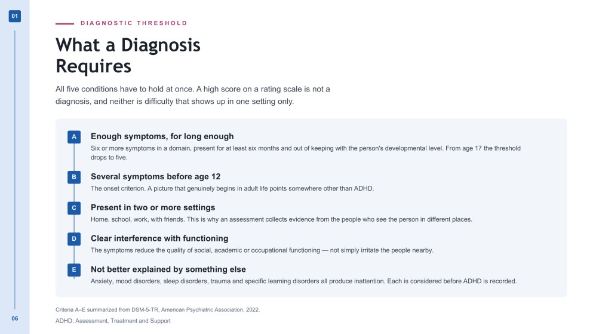Image resolution: width=593 pixels, height=334 pixels.
Task: Click 'Clear interference with functioning' heading
Action: pyautogui.click(x=159, y=238)
